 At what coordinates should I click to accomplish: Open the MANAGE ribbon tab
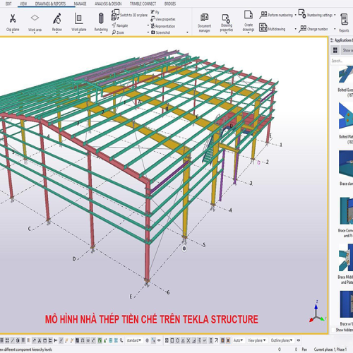(80, 4)
